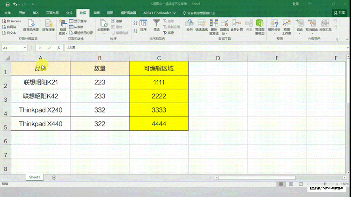Screen dimensions: 351x197
Task: Expand the formula bar
Action: 347,48
